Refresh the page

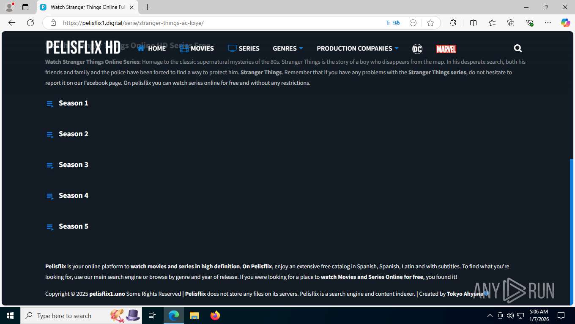pos(30,23)
